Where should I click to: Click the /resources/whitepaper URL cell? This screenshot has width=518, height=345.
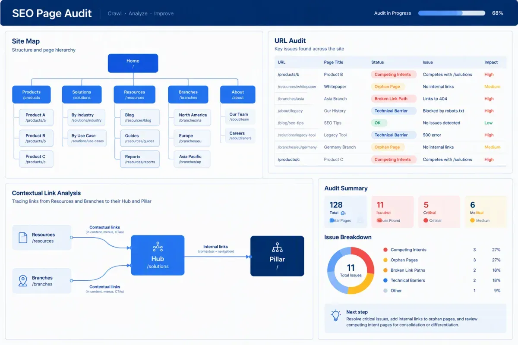point(297,87)
